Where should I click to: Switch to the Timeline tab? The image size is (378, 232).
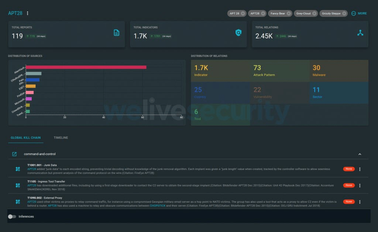[61, 138]
